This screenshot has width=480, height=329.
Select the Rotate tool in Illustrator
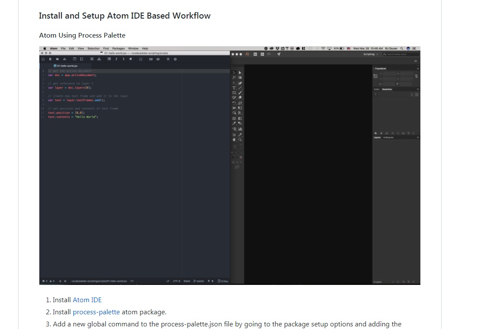(x=234, y=103)
